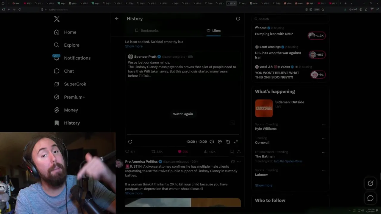381x214 pixels.
Task: Open more options for Luhnow trend
Action: click(324, 171)
